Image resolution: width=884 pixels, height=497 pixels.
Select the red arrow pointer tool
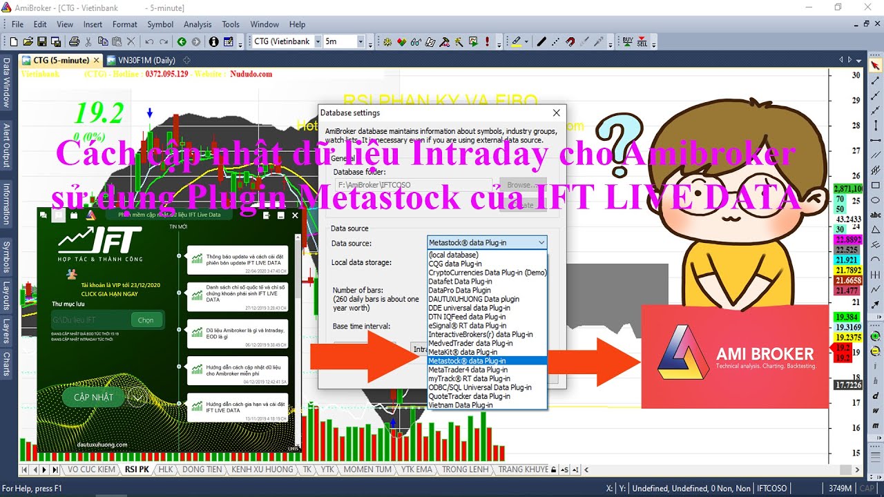[876, 65]
